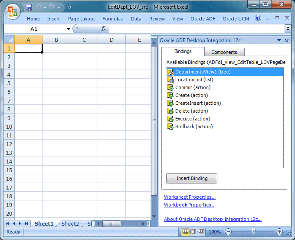
Task: Select the Create (action) binding icon
Action: (170, 95)
